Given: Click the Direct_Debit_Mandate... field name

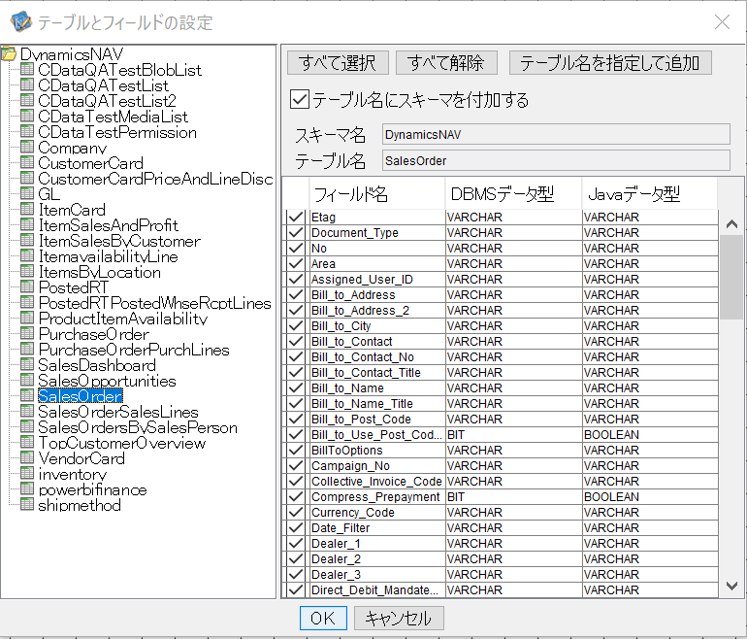Looking at the screenshot, I should pos(374,589).
